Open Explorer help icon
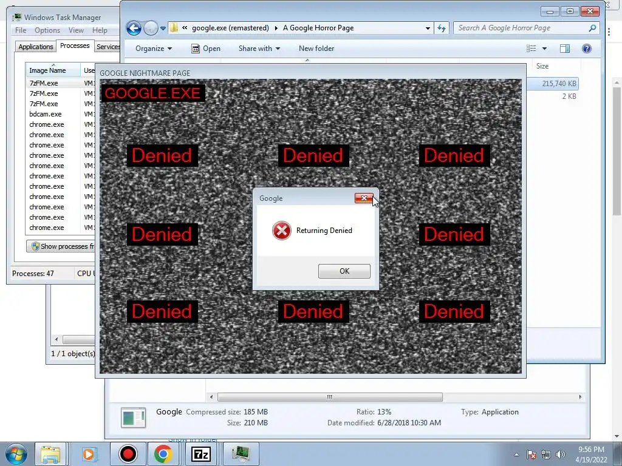The height and width of the screenshot is (466, 622). click(587, 49)
